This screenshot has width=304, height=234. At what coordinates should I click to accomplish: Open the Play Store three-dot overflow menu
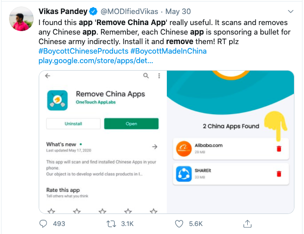[159, 76]
